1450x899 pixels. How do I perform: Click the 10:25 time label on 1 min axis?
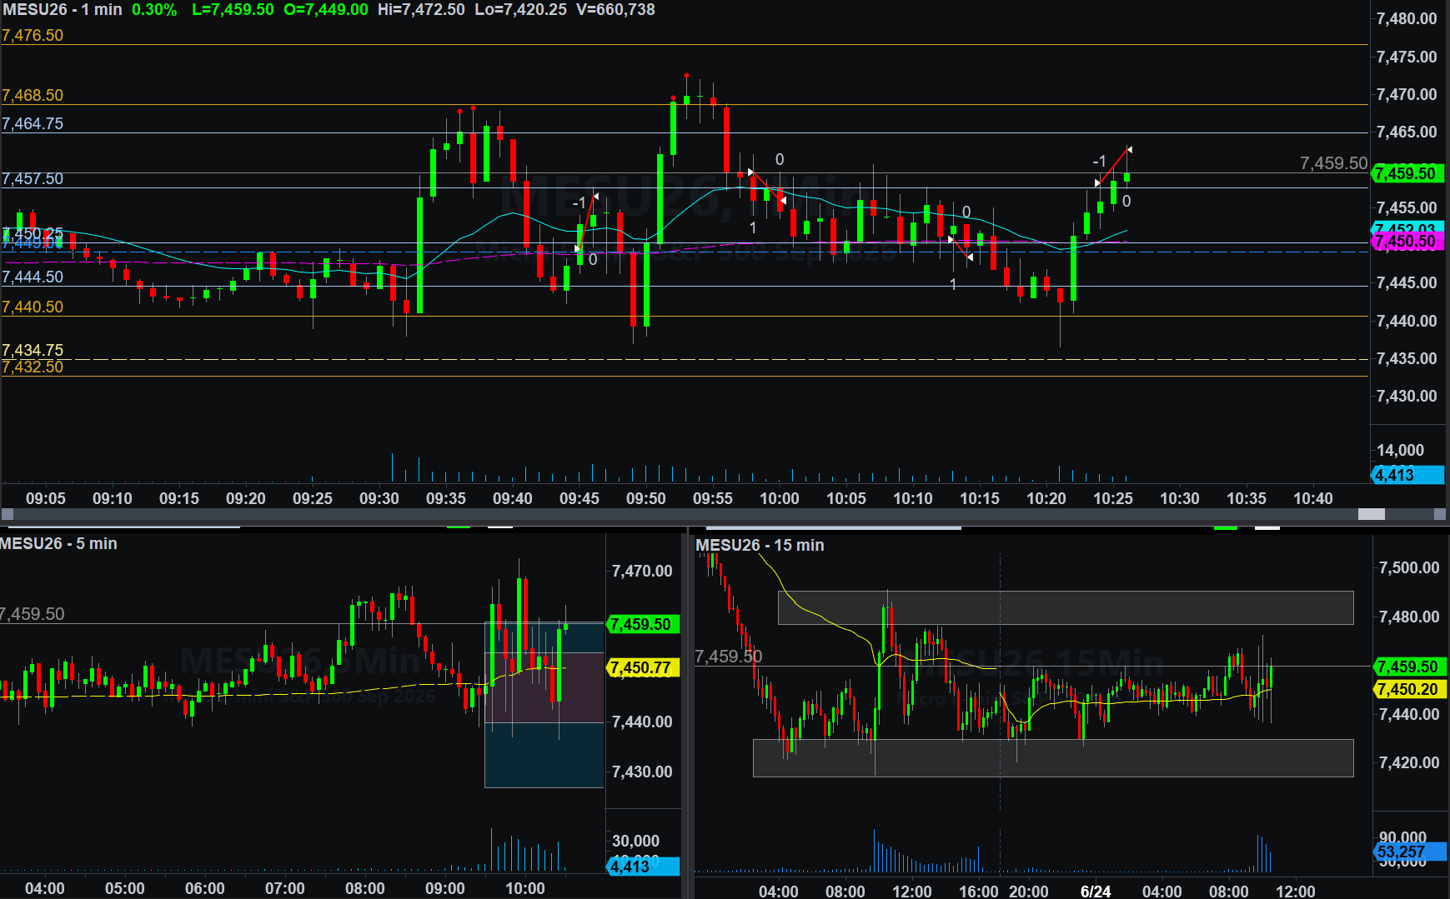[1113, 498]
